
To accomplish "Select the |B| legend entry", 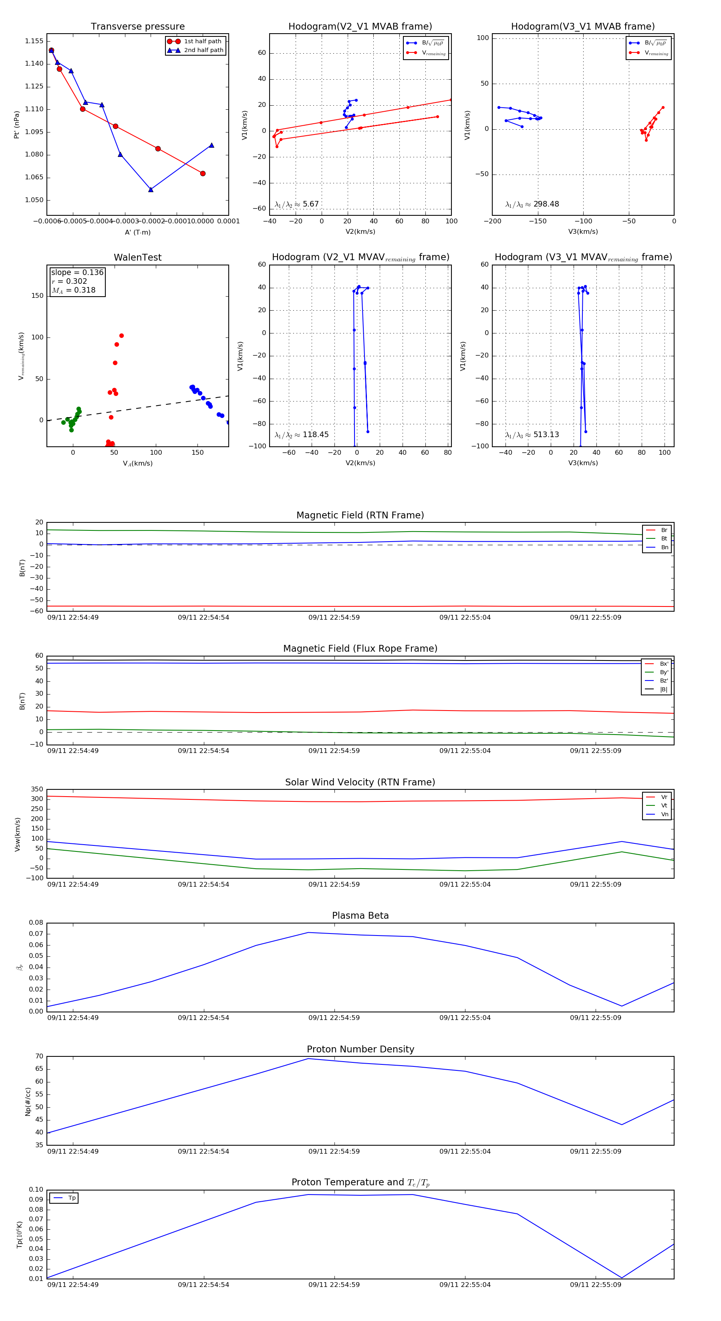I will [657, 690].
